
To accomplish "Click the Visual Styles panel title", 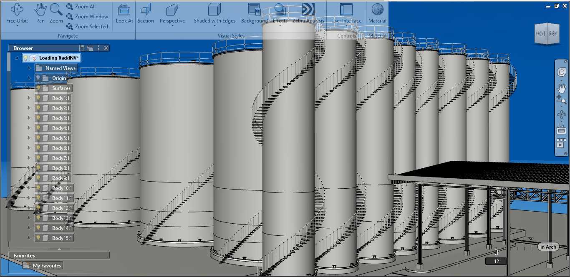I will (231, 36).
